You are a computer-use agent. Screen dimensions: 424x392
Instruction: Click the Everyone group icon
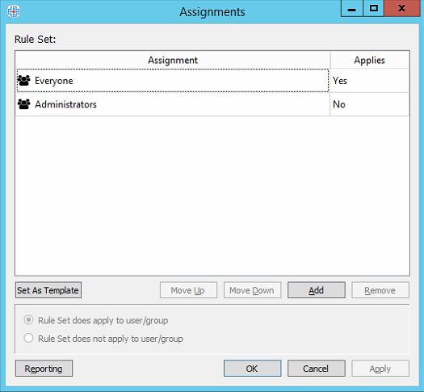23,81
